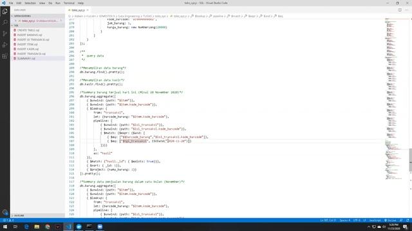Click the Spaces: 4 indentation setting

point(345,220)
